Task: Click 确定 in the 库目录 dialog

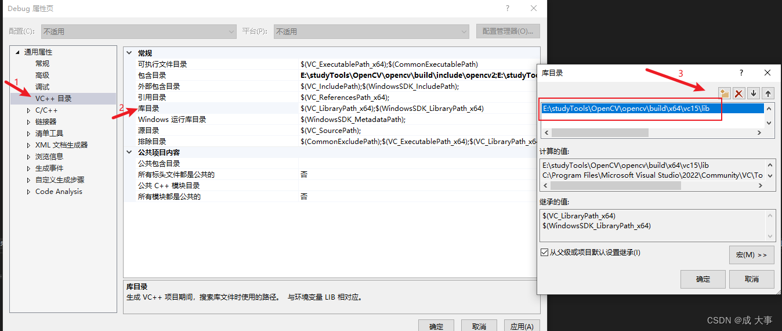Action: coord(703,279)
